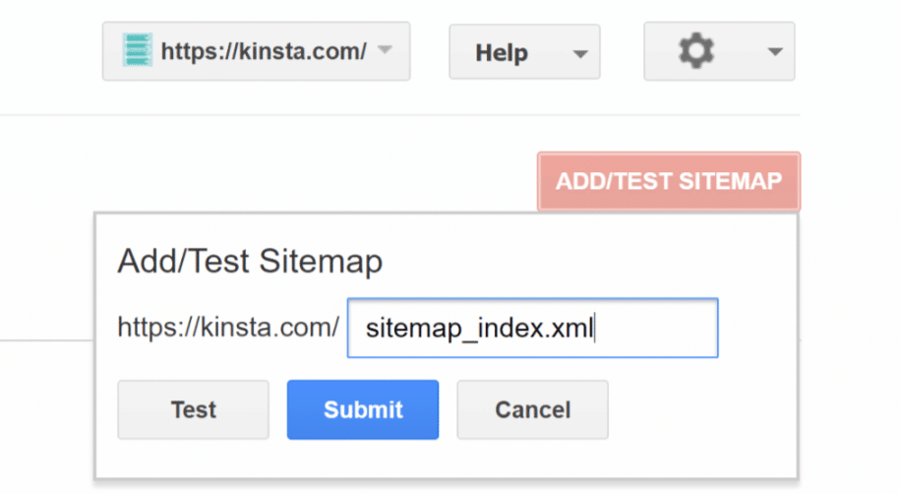Viewport: 900px width, 494px height.
Task: Cancel the Add/Test Sitemap dialog
Action: click(532, 409)
